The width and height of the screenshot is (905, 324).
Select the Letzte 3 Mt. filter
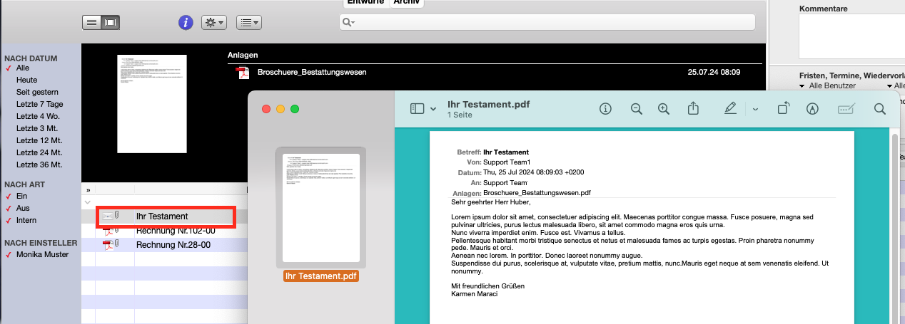[37, 128]
